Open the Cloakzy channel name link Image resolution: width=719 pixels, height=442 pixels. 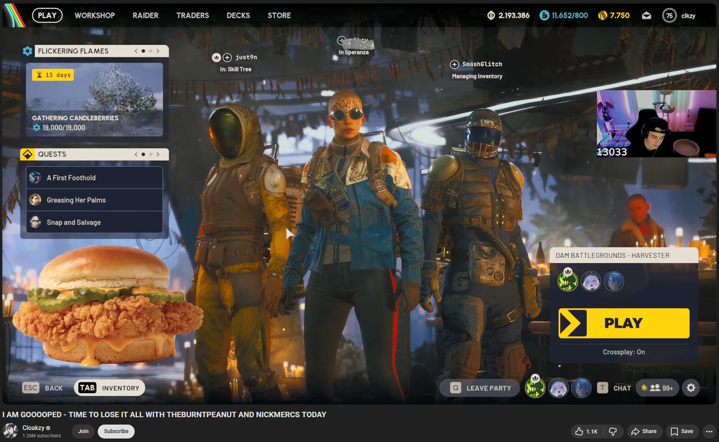[x=33, y=428]
